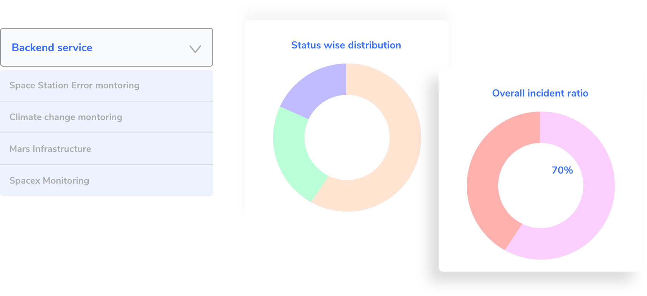Click the Overall incident ratio title
This screenshot has width=647, height=296.
[540, 93]
